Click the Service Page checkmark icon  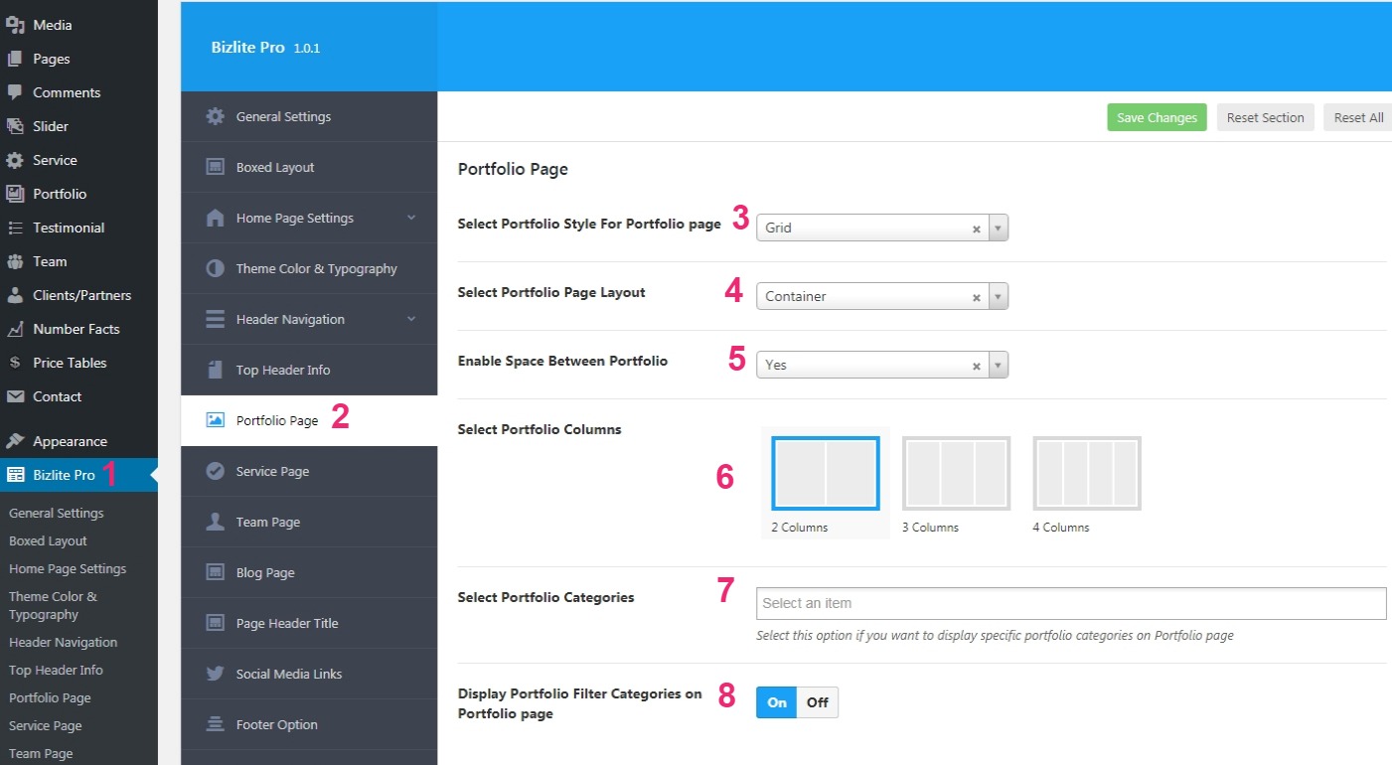(215, 471)
